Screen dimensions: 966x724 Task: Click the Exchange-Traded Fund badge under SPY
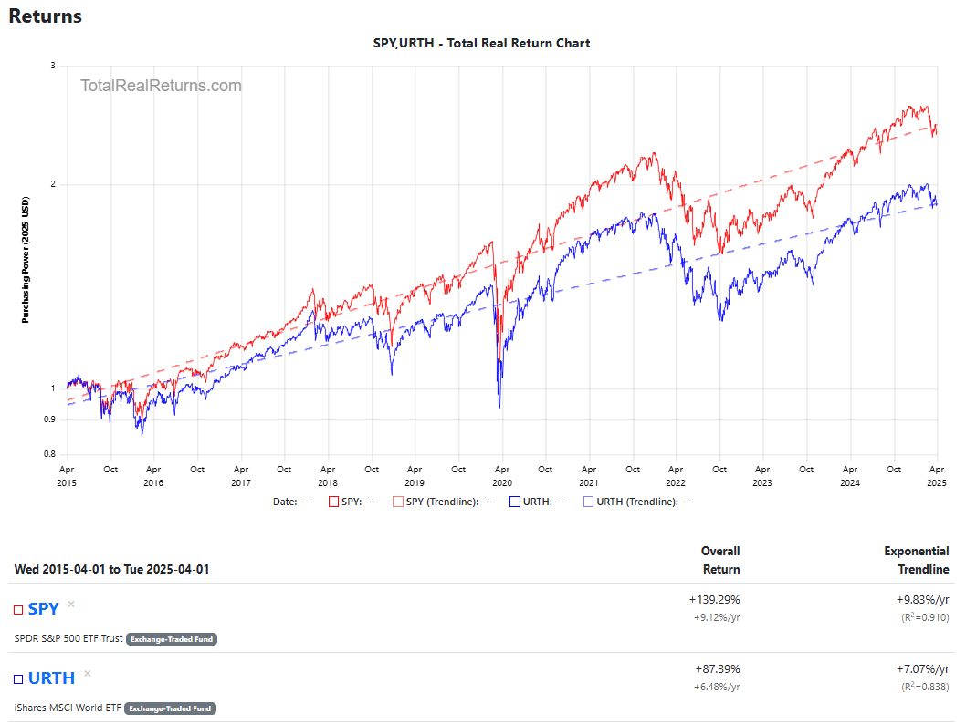(x=171, y=639)
